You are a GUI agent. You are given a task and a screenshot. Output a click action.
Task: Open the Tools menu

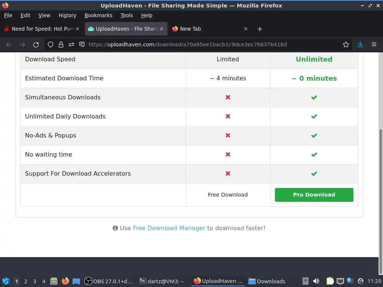pyautogui.click(x=126, y=15)
